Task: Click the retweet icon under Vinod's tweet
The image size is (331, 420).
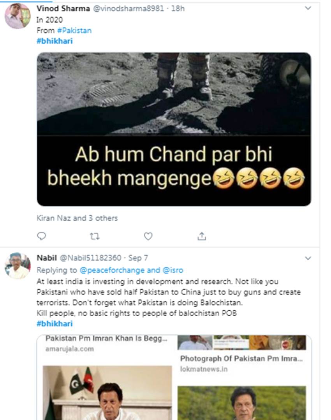Action: pyautogui.click(x=95, y=236)
